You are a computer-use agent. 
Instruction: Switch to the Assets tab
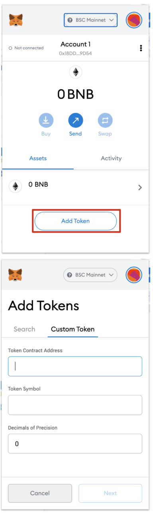click(38, 158)
